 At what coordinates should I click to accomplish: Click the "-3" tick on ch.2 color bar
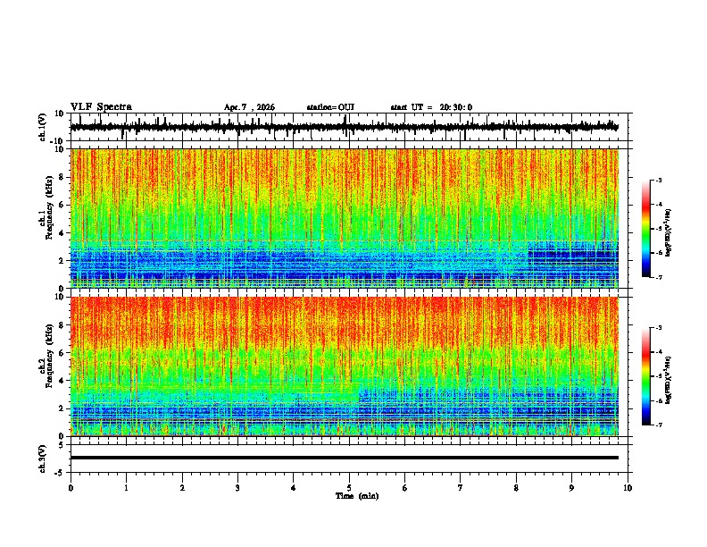pos(659,328)
